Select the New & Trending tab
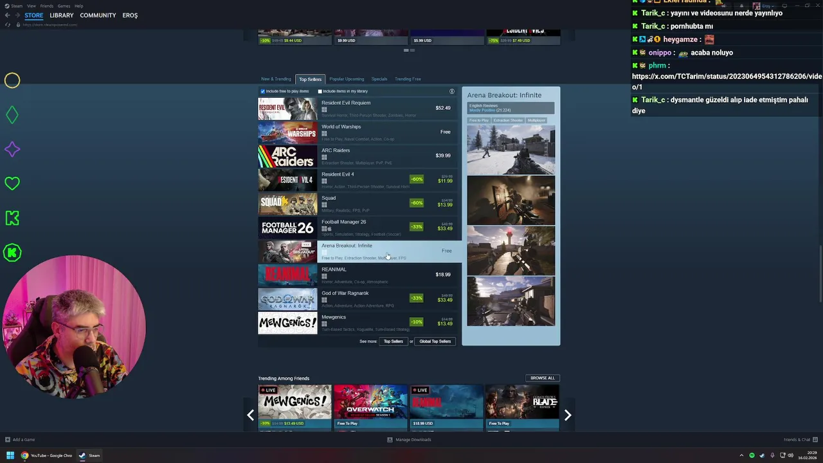 coord(276,79)
